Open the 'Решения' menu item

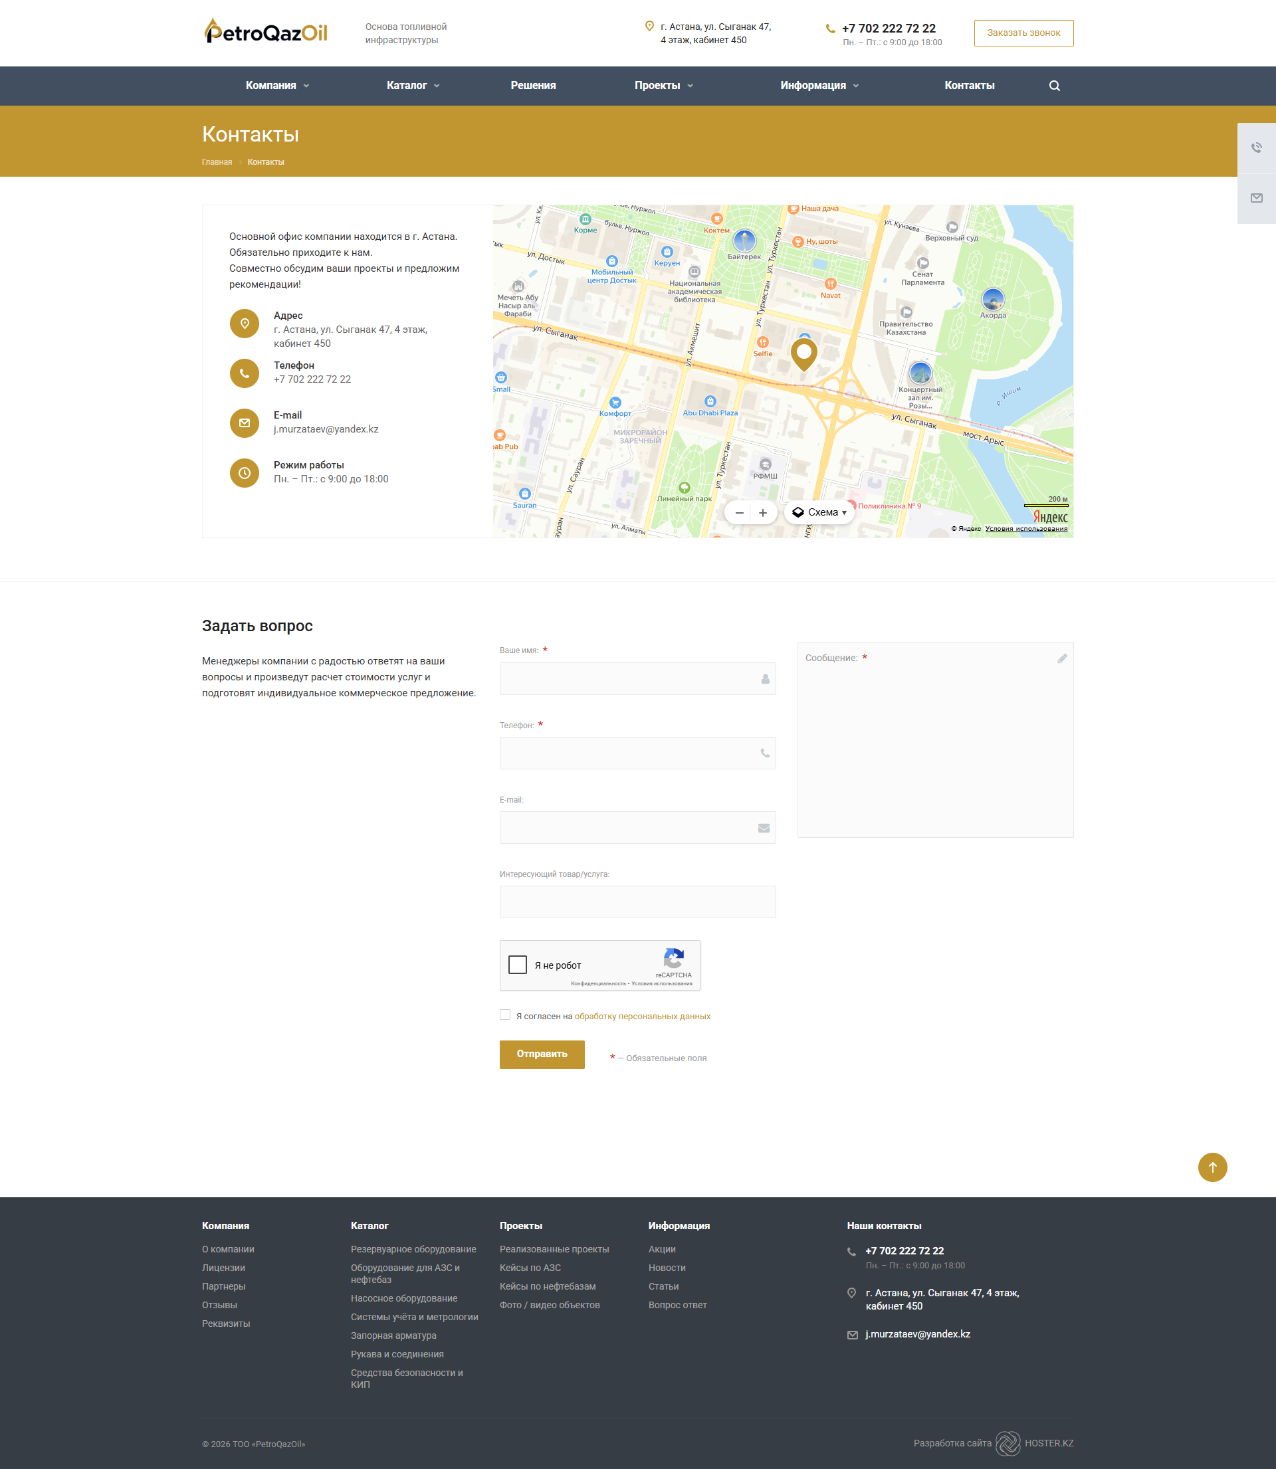[532, 86]
